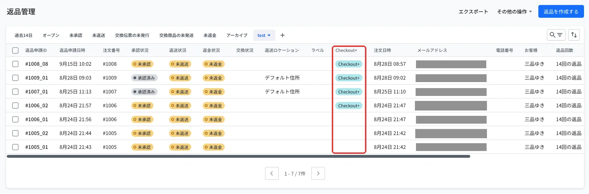
Task: Click the 未返送 badge in row #1005_02
Action: [180, 133]
